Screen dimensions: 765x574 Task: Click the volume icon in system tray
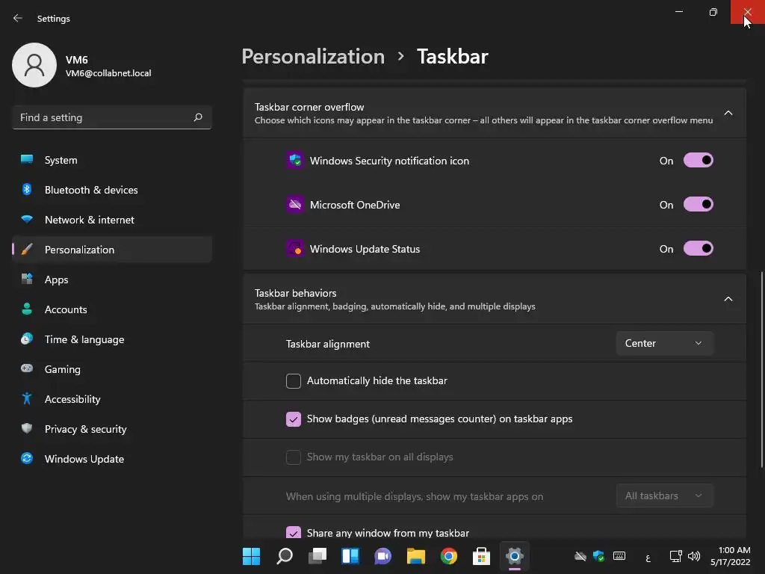(x=693, y=556)
